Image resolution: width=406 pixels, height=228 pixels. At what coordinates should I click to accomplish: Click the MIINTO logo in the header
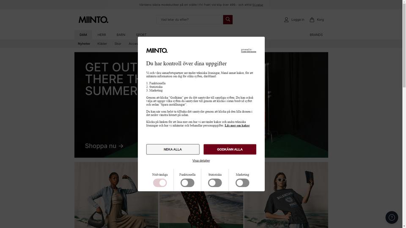(x=93, y=20)
